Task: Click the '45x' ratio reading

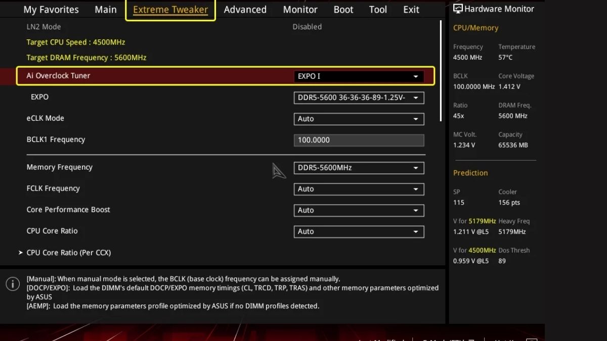Action: [x=459, y=116]
